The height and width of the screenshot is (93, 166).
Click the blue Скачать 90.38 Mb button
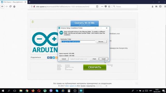(85, 24)
